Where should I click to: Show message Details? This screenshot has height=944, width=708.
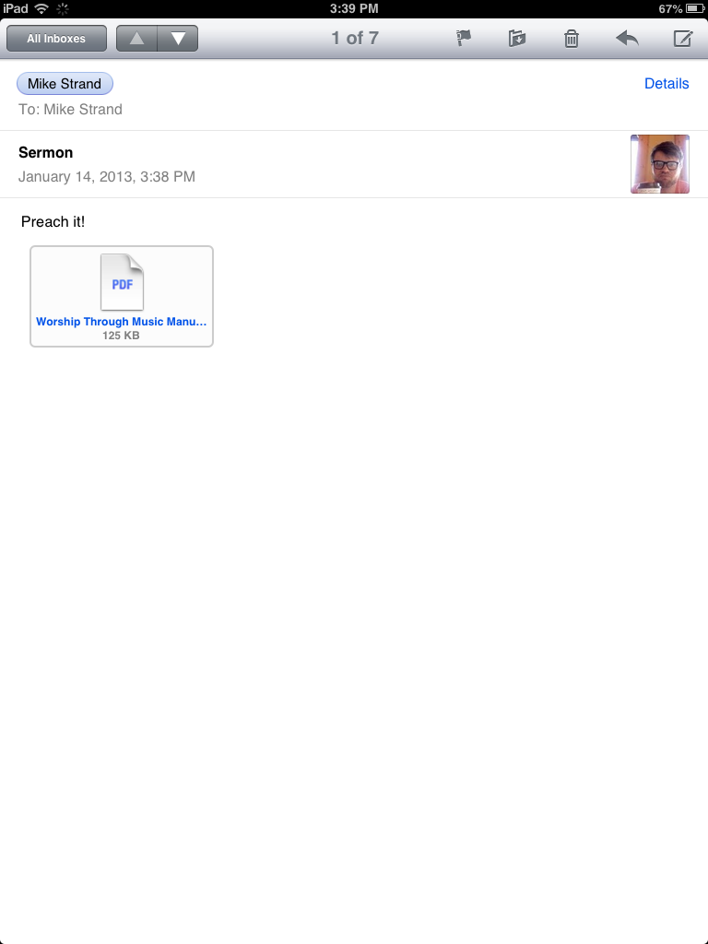tap(667, 84)
